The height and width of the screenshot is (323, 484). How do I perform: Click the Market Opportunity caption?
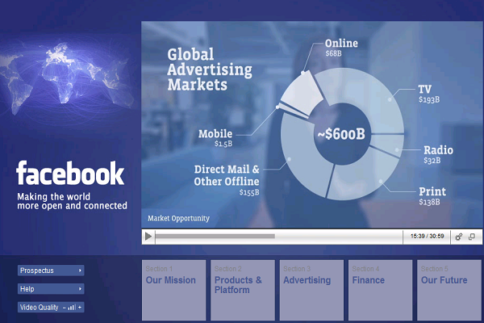[178, 218]
